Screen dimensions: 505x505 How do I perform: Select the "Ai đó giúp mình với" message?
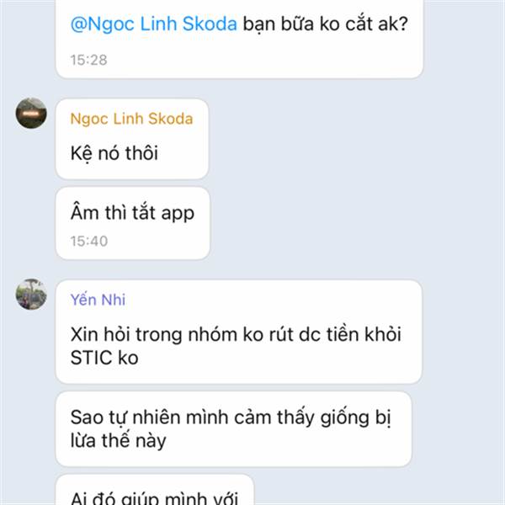tap(154, 497)
